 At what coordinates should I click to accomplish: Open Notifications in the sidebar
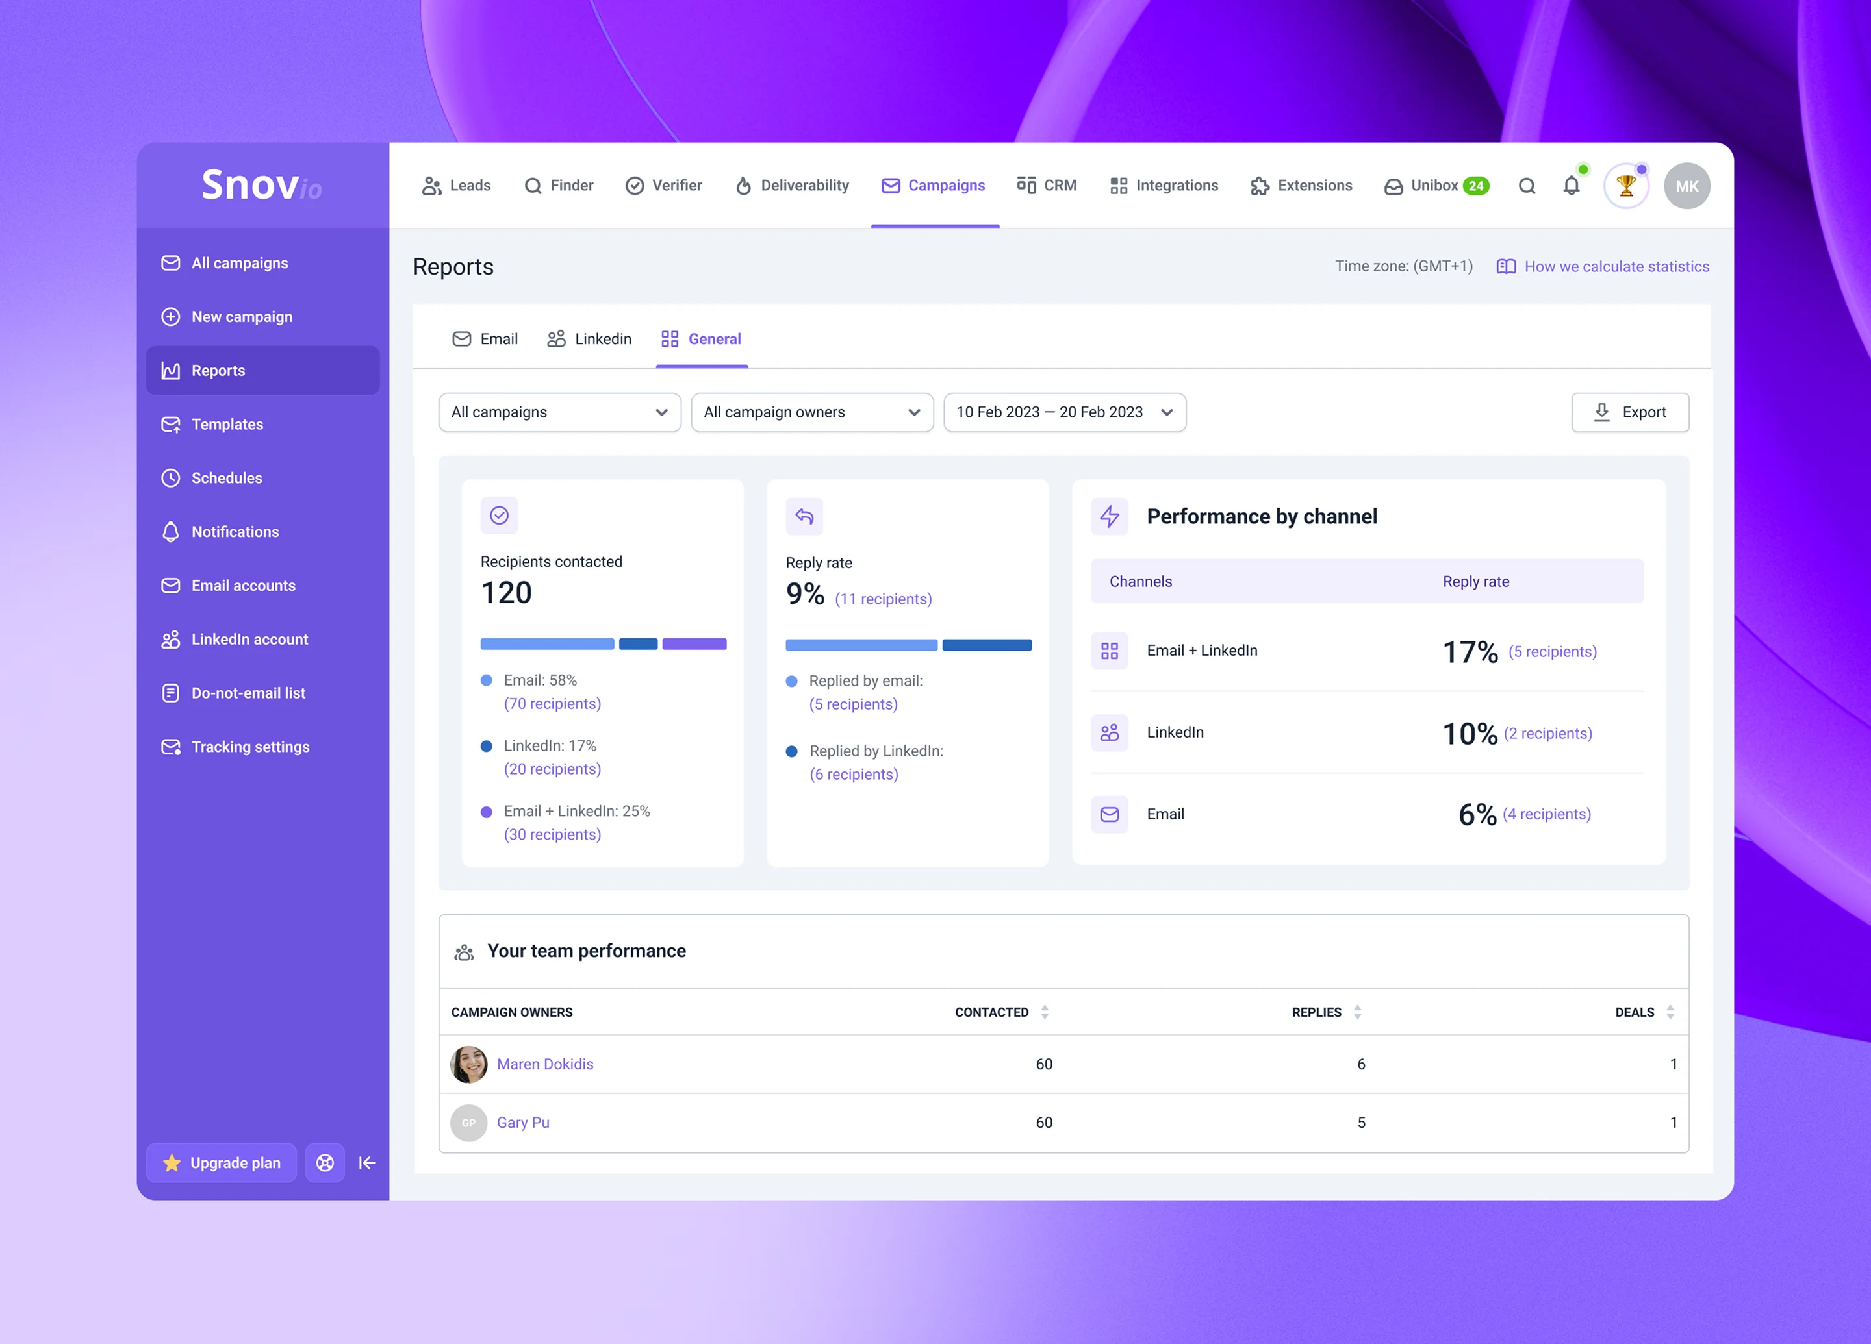263,532
